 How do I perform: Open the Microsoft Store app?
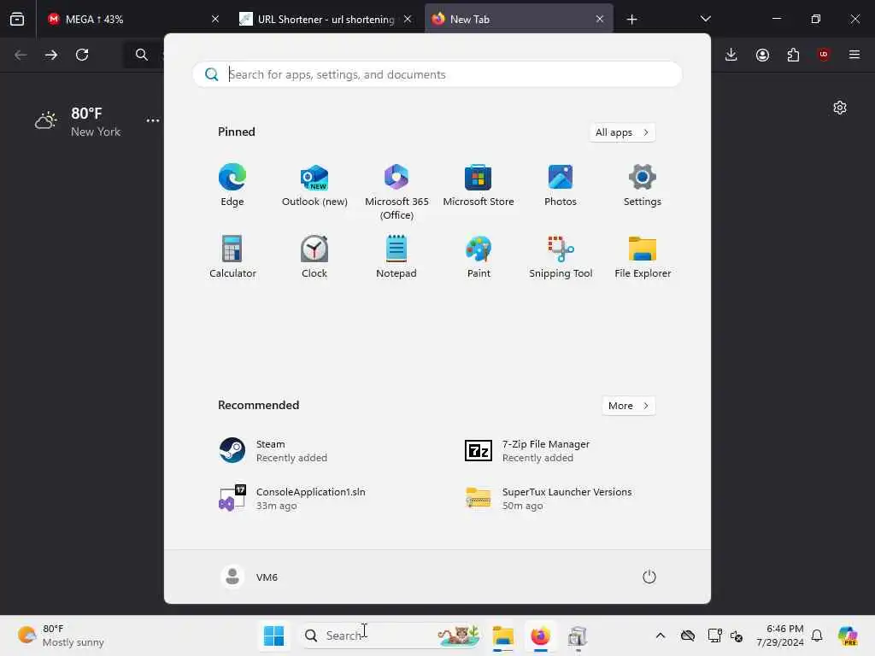(x=479, y=185)
